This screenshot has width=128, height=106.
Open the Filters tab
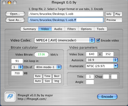pos(72,29)
